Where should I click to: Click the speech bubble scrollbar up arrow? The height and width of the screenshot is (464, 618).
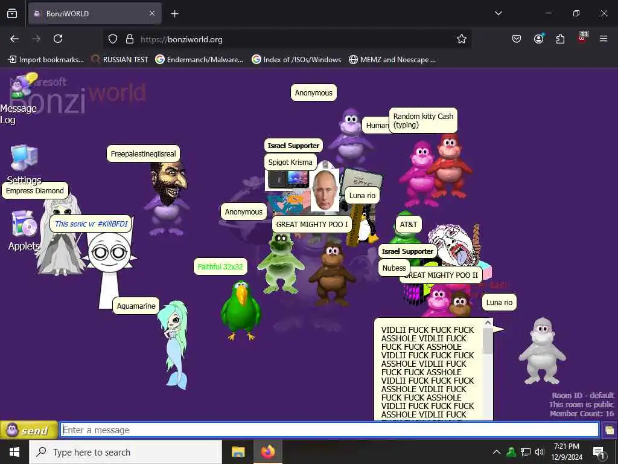coord(488,323)
